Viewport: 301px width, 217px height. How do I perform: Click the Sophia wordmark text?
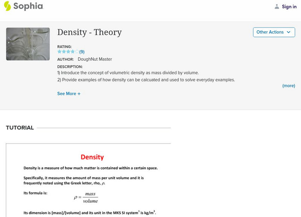pyautogui.click(x=28, y=6)
